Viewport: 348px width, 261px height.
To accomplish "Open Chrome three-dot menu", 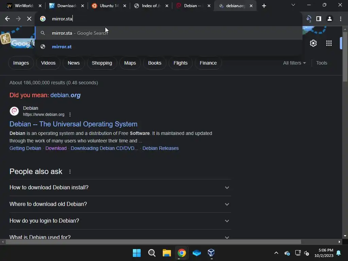I will point(341,19).
